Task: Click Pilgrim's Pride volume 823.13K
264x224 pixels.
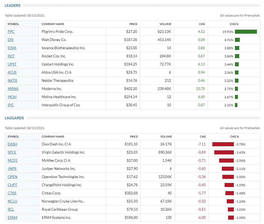Action: pos(164,32)
